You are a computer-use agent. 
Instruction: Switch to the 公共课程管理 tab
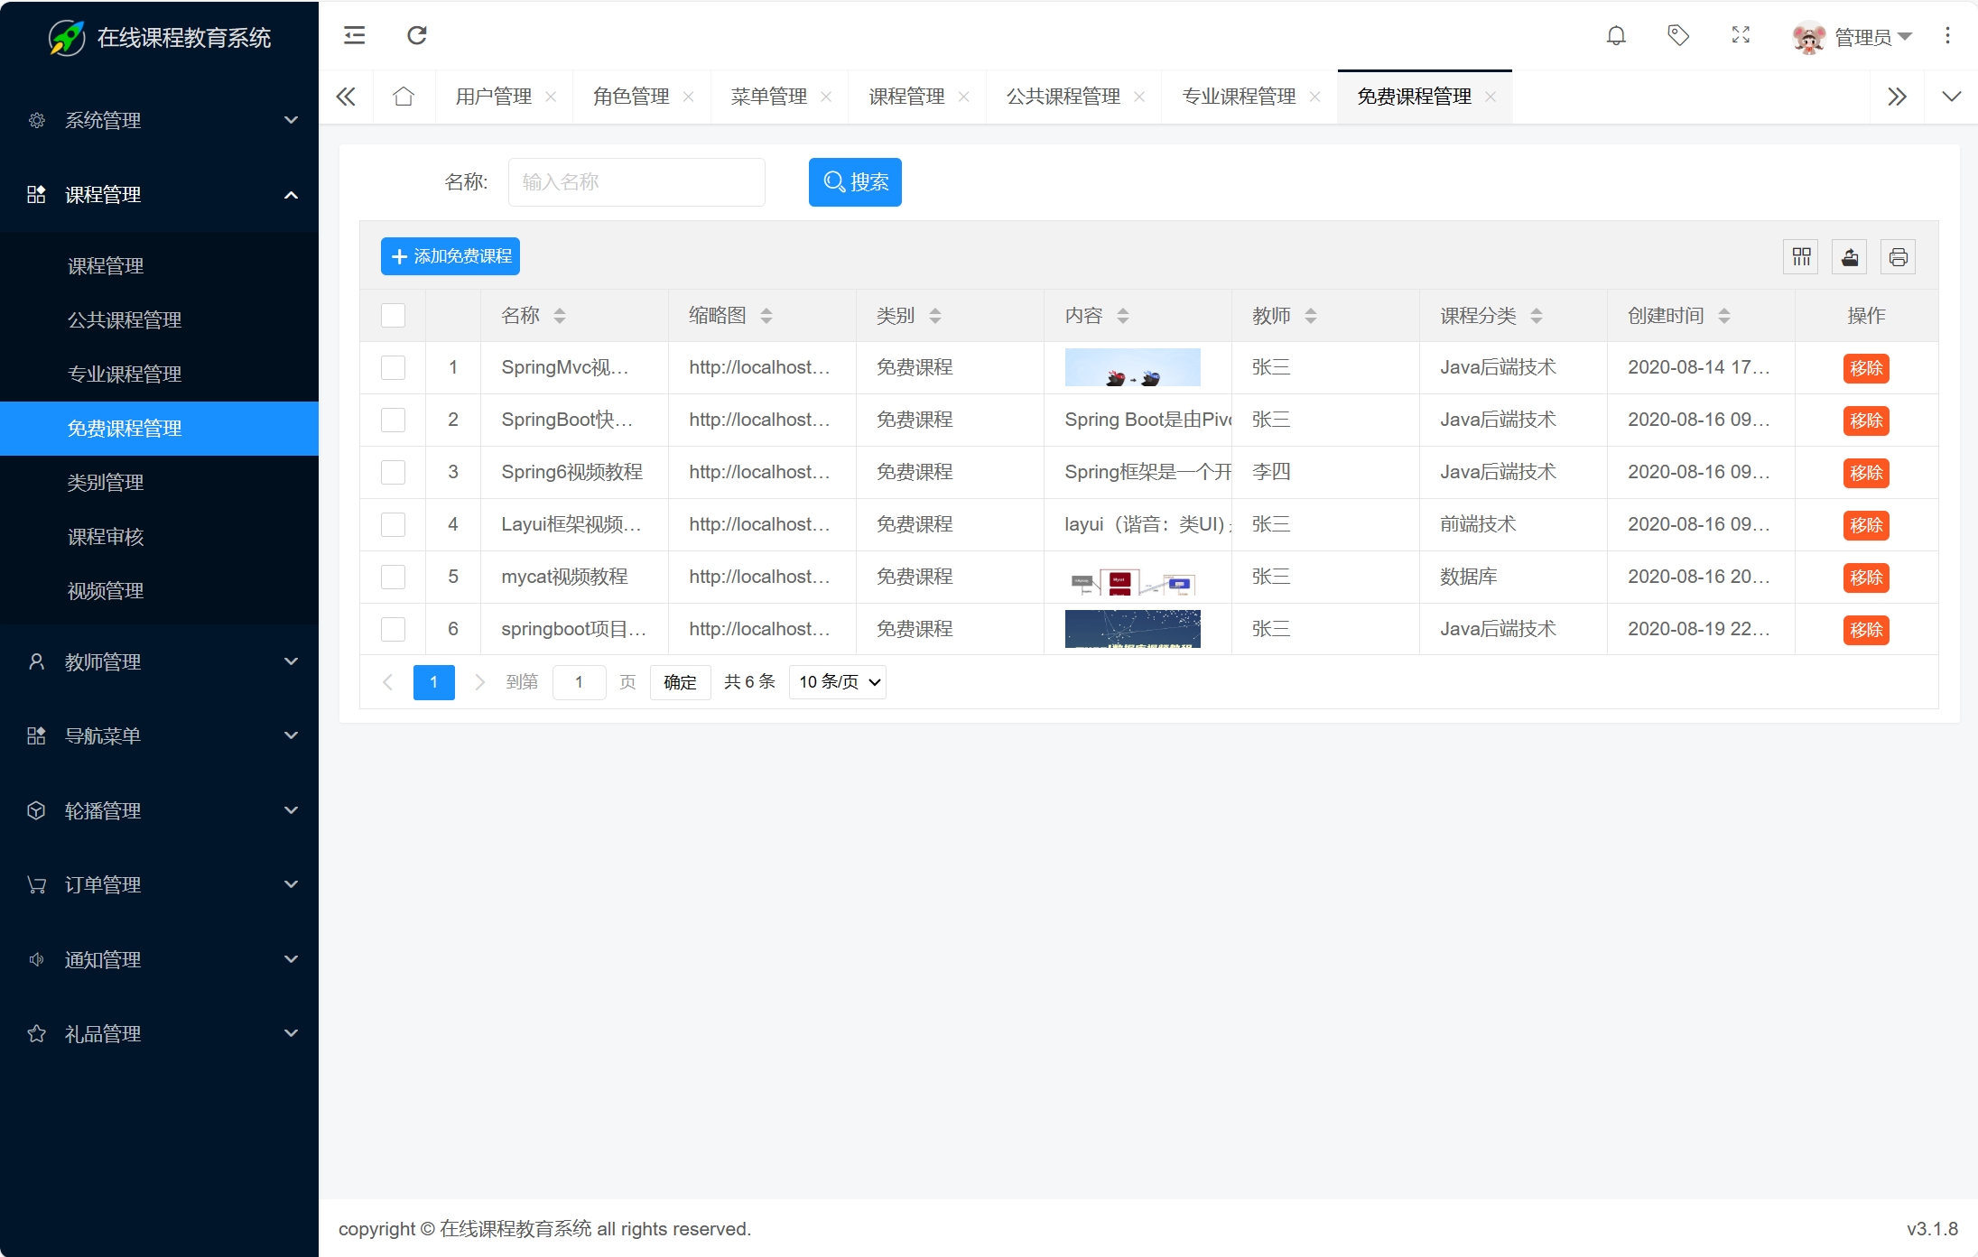point(1063,97)
